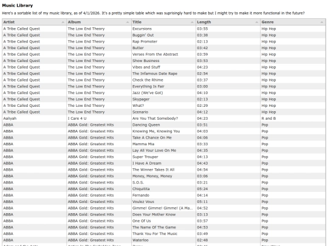Image resolution: width=328 pixels, height=246 pixels.
Task: Select The Low End Theory in Butter row
Action: [x=99, y=48]
